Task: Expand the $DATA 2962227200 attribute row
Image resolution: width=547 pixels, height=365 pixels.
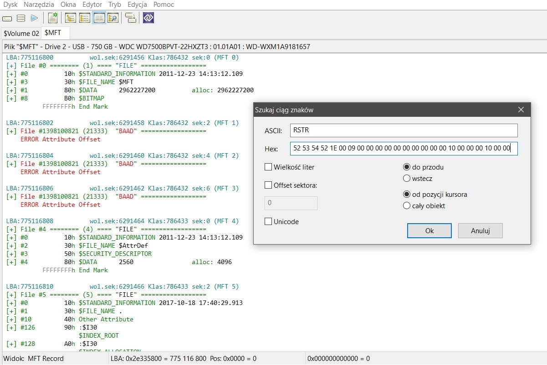Action: [12, 90]
